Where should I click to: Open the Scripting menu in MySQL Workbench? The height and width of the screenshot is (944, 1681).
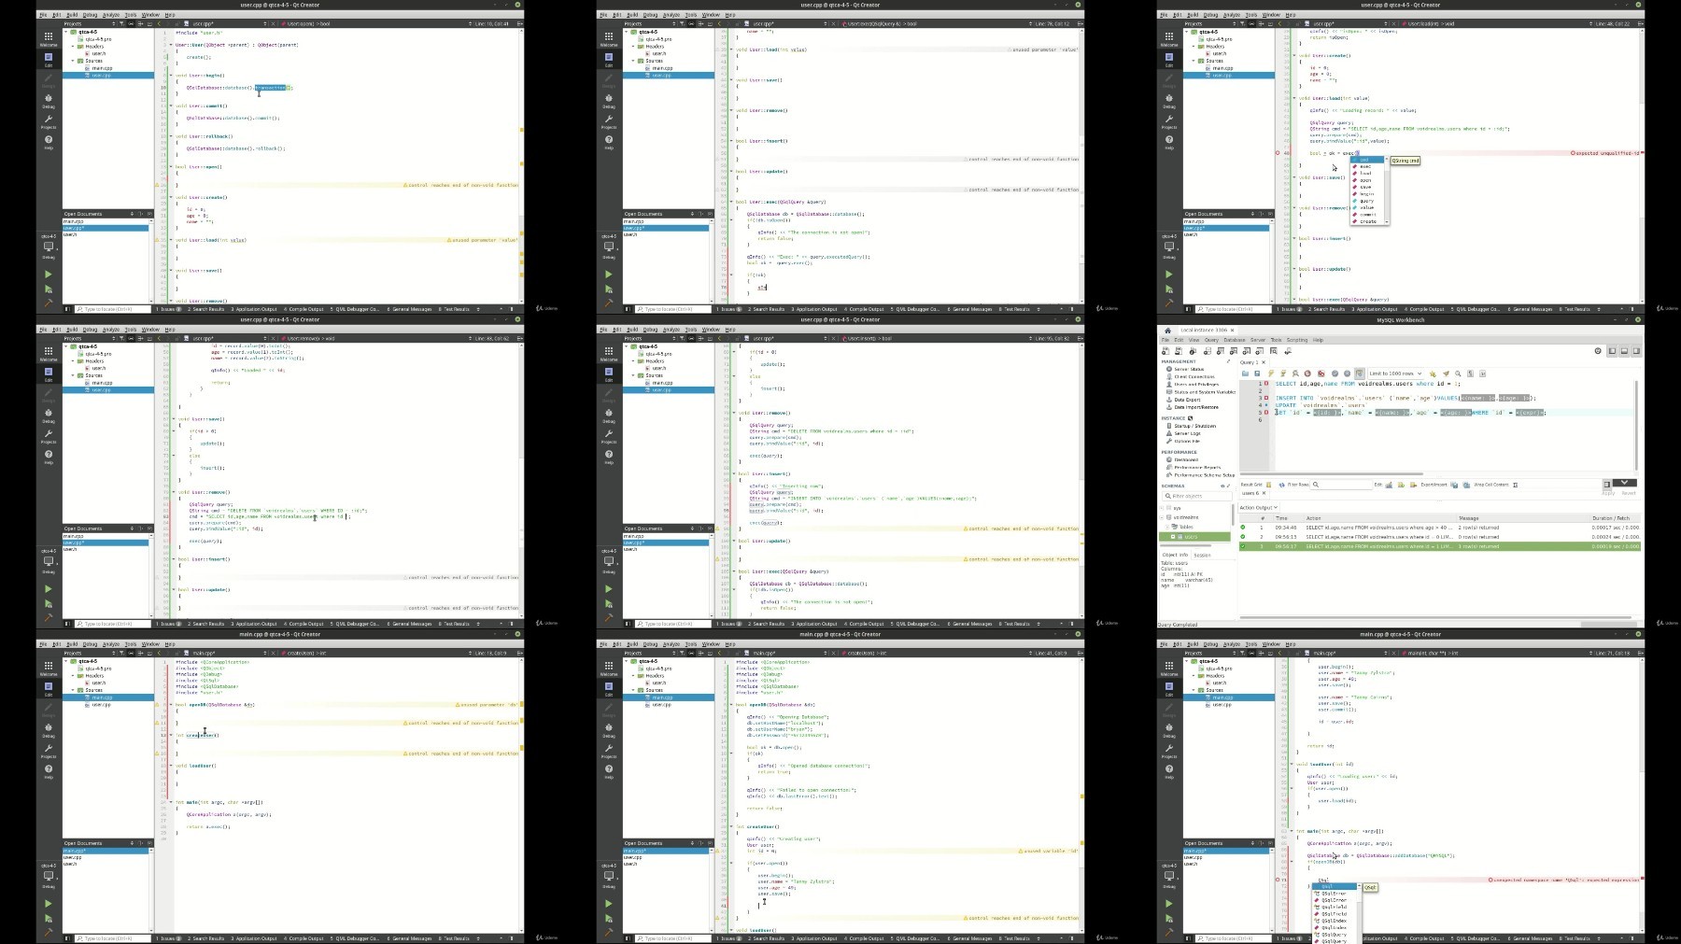coord(1297,340)
